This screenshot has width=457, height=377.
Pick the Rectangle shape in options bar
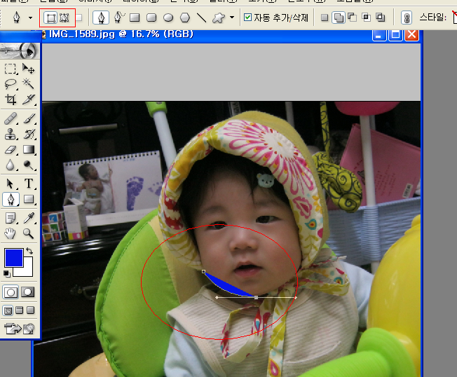(x=135, y=18)
